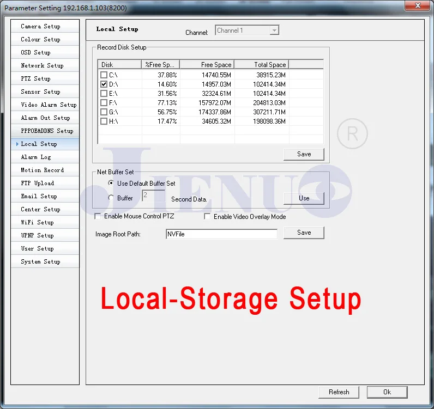Image resolution: width=434 pixels, height=409 pixels.
Task: Select Local Setup item
Action: click(45, 144)
